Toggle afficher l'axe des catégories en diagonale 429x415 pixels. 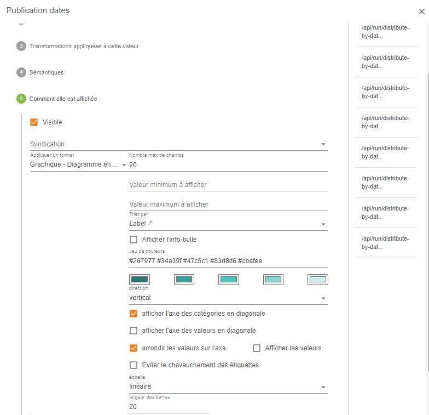(134, 314)
